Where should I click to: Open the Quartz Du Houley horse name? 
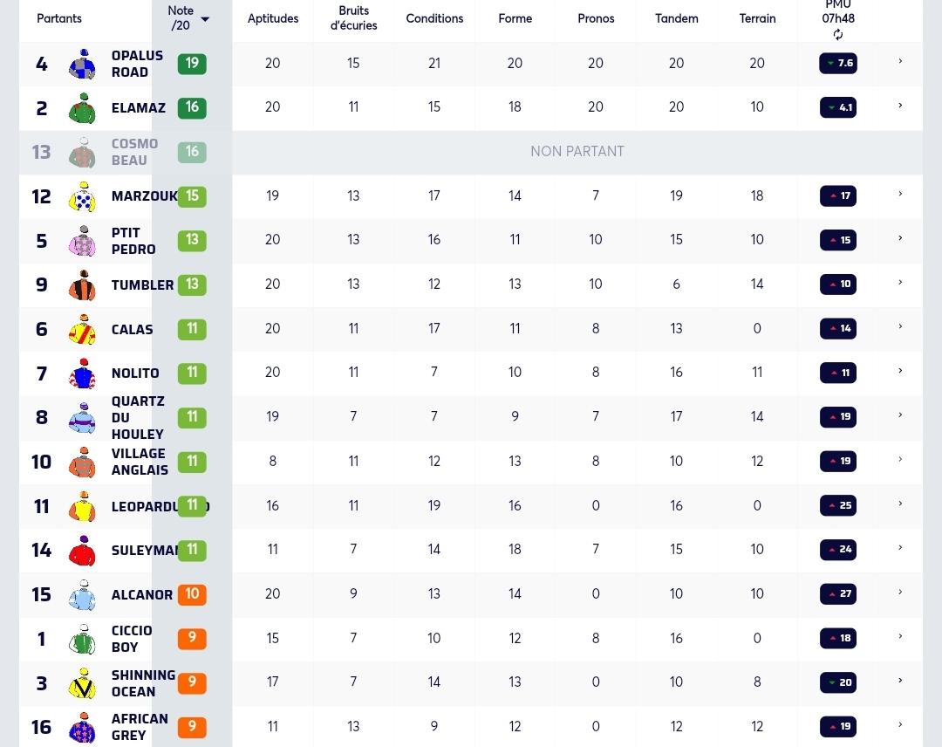point(138,418)
